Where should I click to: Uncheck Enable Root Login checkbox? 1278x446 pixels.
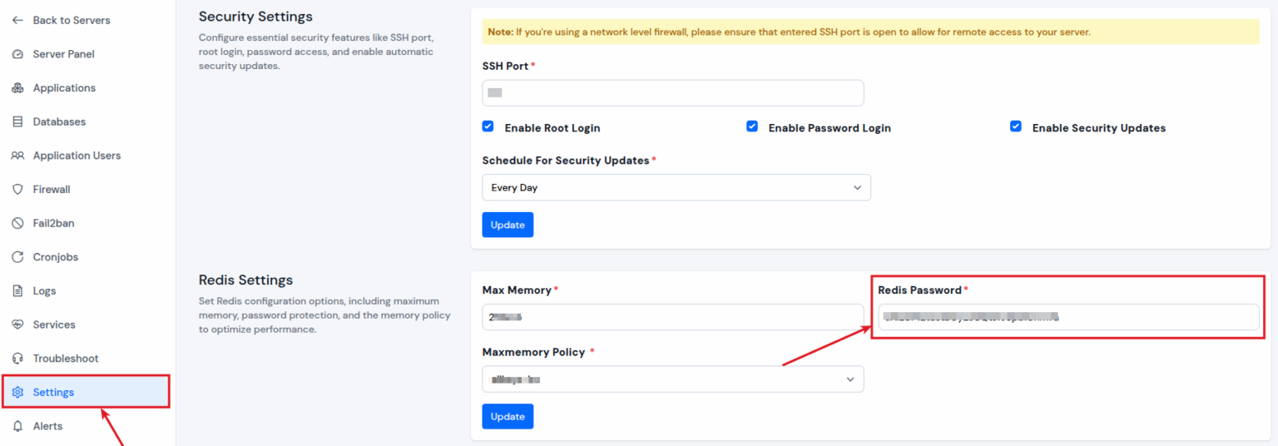click(488, 126)
